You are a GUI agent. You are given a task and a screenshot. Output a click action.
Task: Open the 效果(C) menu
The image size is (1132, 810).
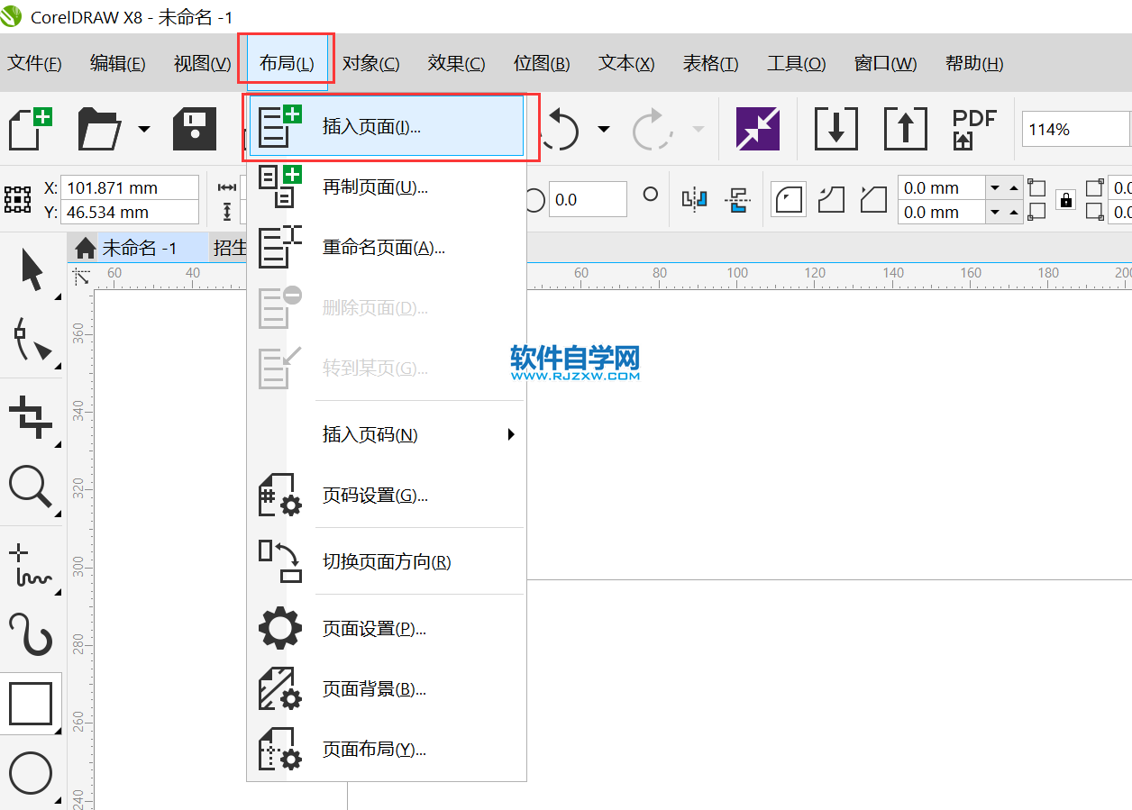[457, 63]
